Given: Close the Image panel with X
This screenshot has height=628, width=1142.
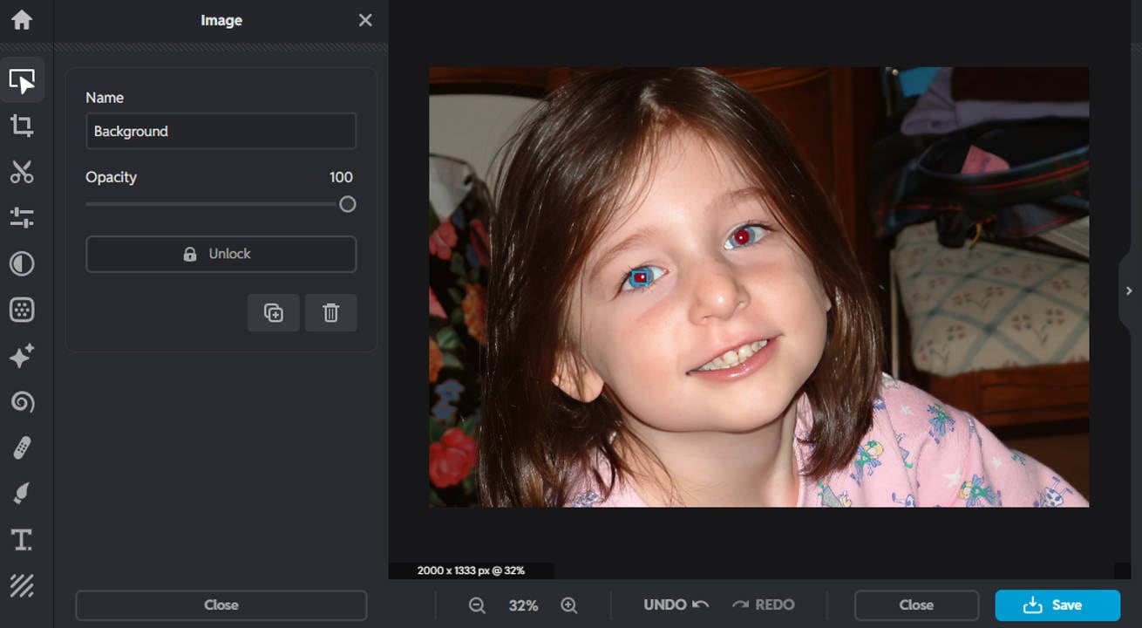Looking at the screenshot, I should (365, 20).
